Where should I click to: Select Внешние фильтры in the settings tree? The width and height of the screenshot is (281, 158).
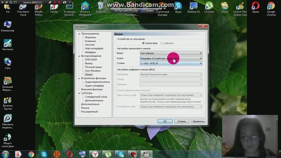[92, 89]
